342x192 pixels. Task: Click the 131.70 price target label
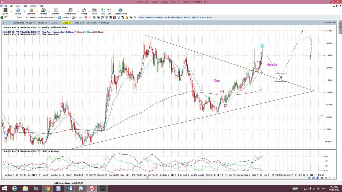coord(308,38)
